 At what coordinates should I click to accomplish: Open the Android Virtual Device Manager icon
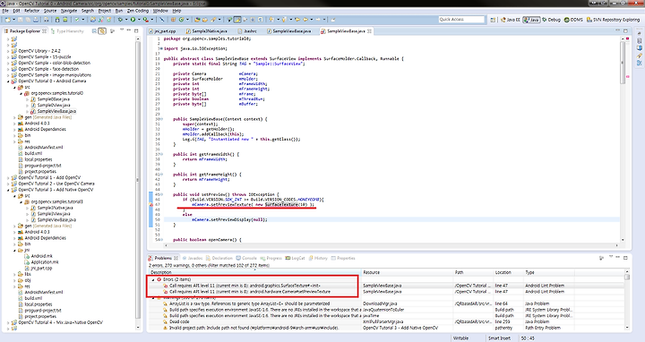(x=65, y=20)
